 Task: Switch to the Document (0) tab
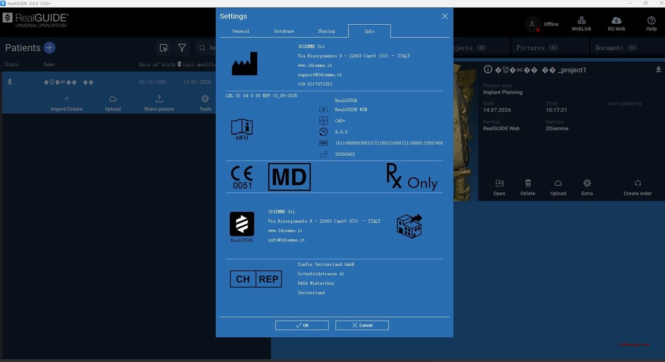[616, 48]
